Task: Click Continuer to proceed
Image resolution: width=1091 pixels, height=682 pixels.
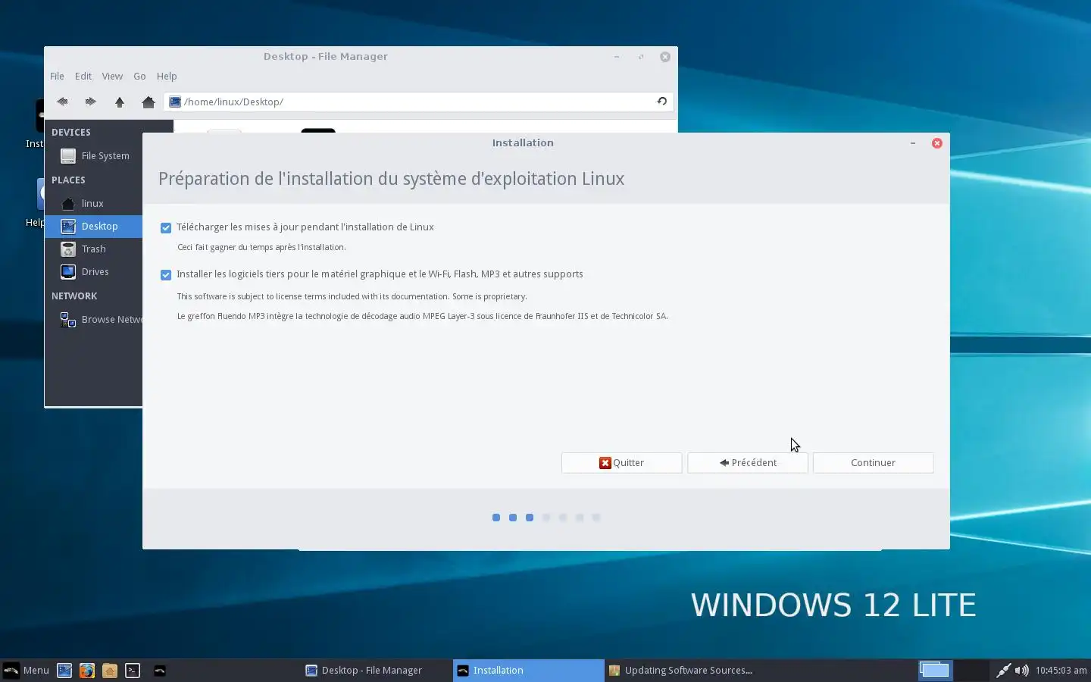Action: coord(873,463)
